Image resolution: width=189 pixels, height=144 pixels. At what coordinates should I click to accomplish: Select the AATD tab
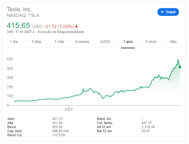105,42
